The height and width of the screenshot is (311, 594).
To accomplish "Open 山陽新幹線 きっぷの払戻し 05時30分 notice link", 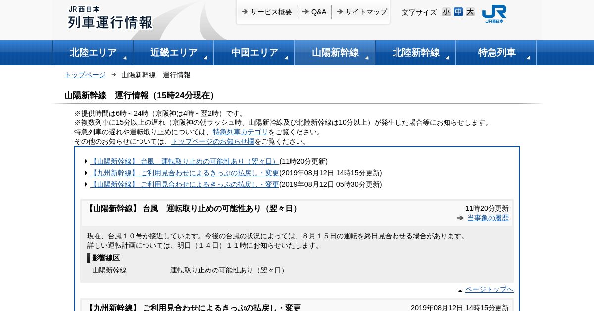I will [185, 184].
